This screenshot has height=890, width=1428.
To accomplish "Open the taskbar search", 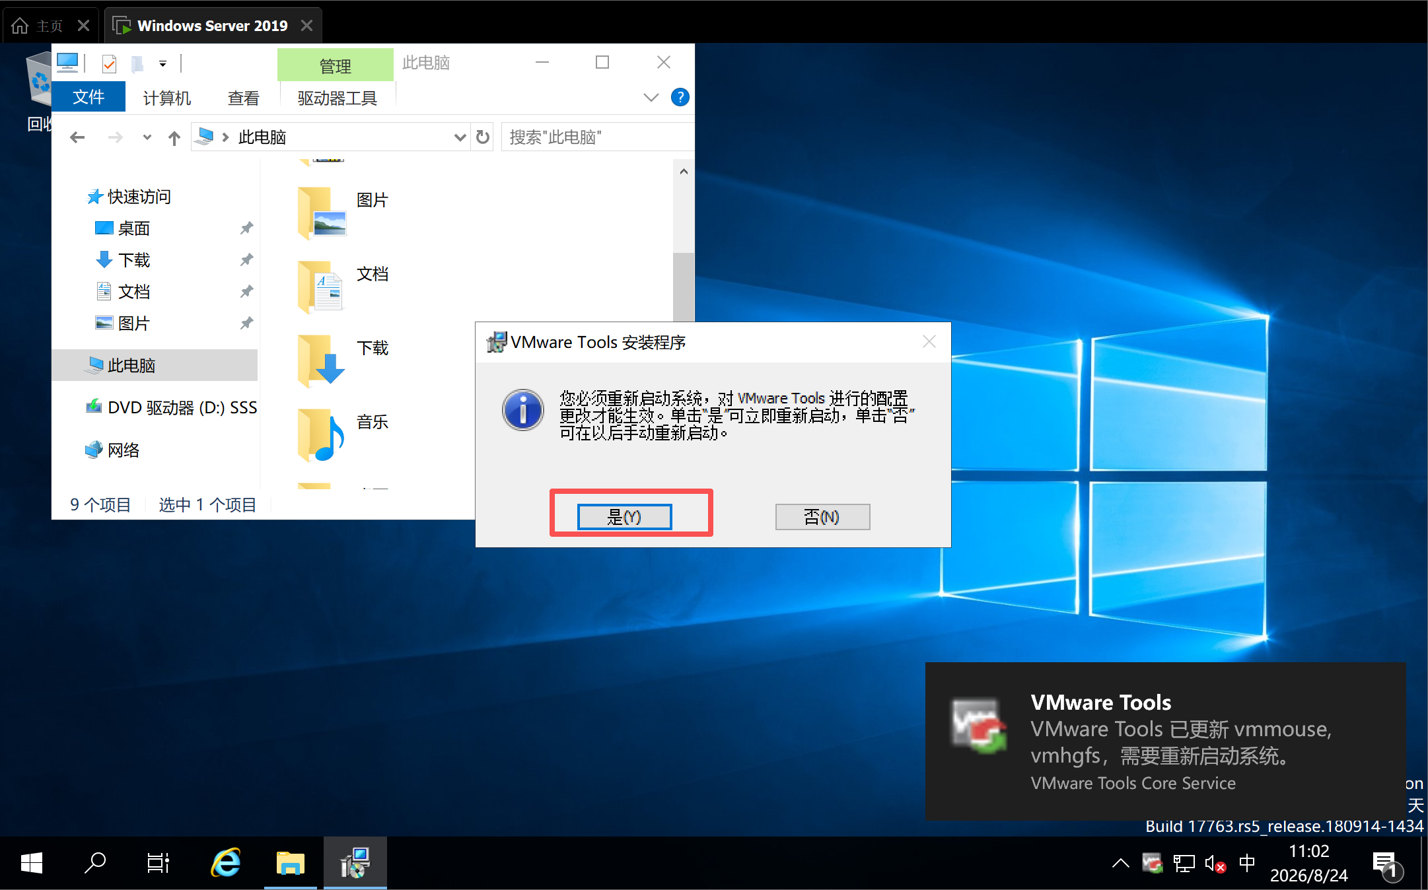I will pos(95,863).
